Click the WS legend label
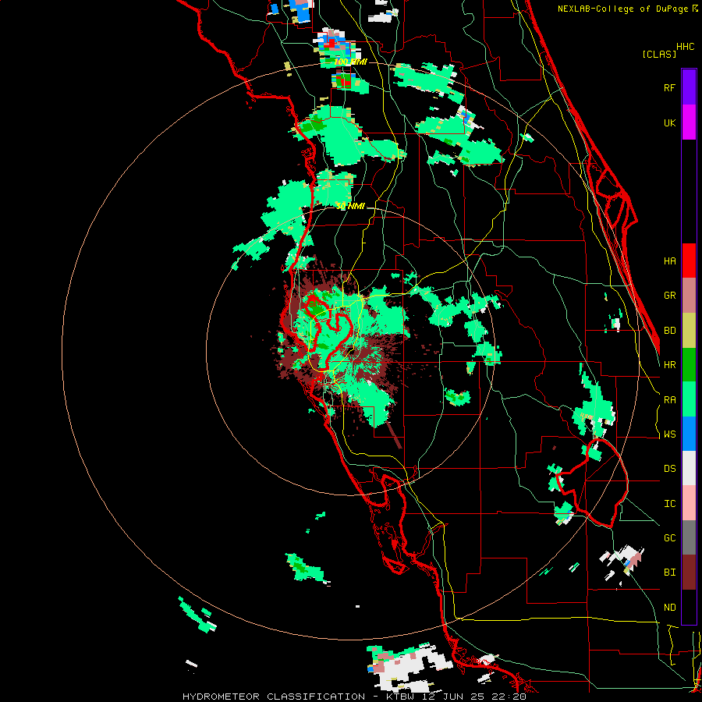The height and width of the screenshot is (702, 702). pyautogui.click(x=670, y=434)
